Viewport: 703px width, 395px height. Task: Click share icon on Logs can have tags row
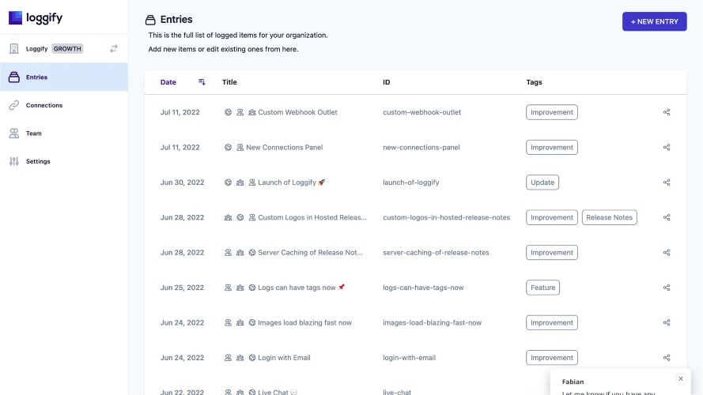click(x=667, y=288)
